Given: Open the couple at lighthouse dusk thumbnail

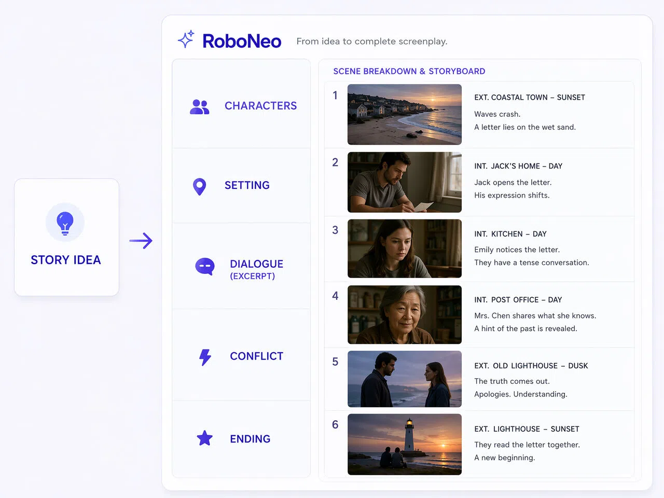Looking at the screenshot, I should 405,379.
